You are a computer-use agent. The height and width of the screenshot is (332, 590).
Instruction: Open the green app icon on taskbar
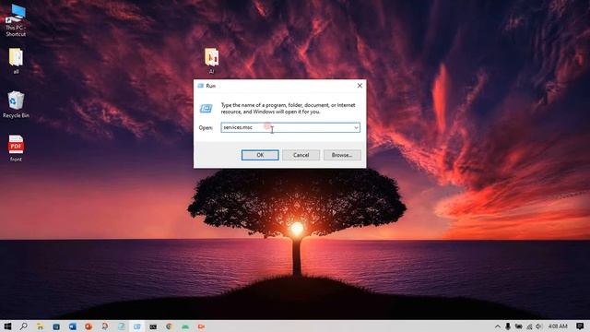pos(185,326)
